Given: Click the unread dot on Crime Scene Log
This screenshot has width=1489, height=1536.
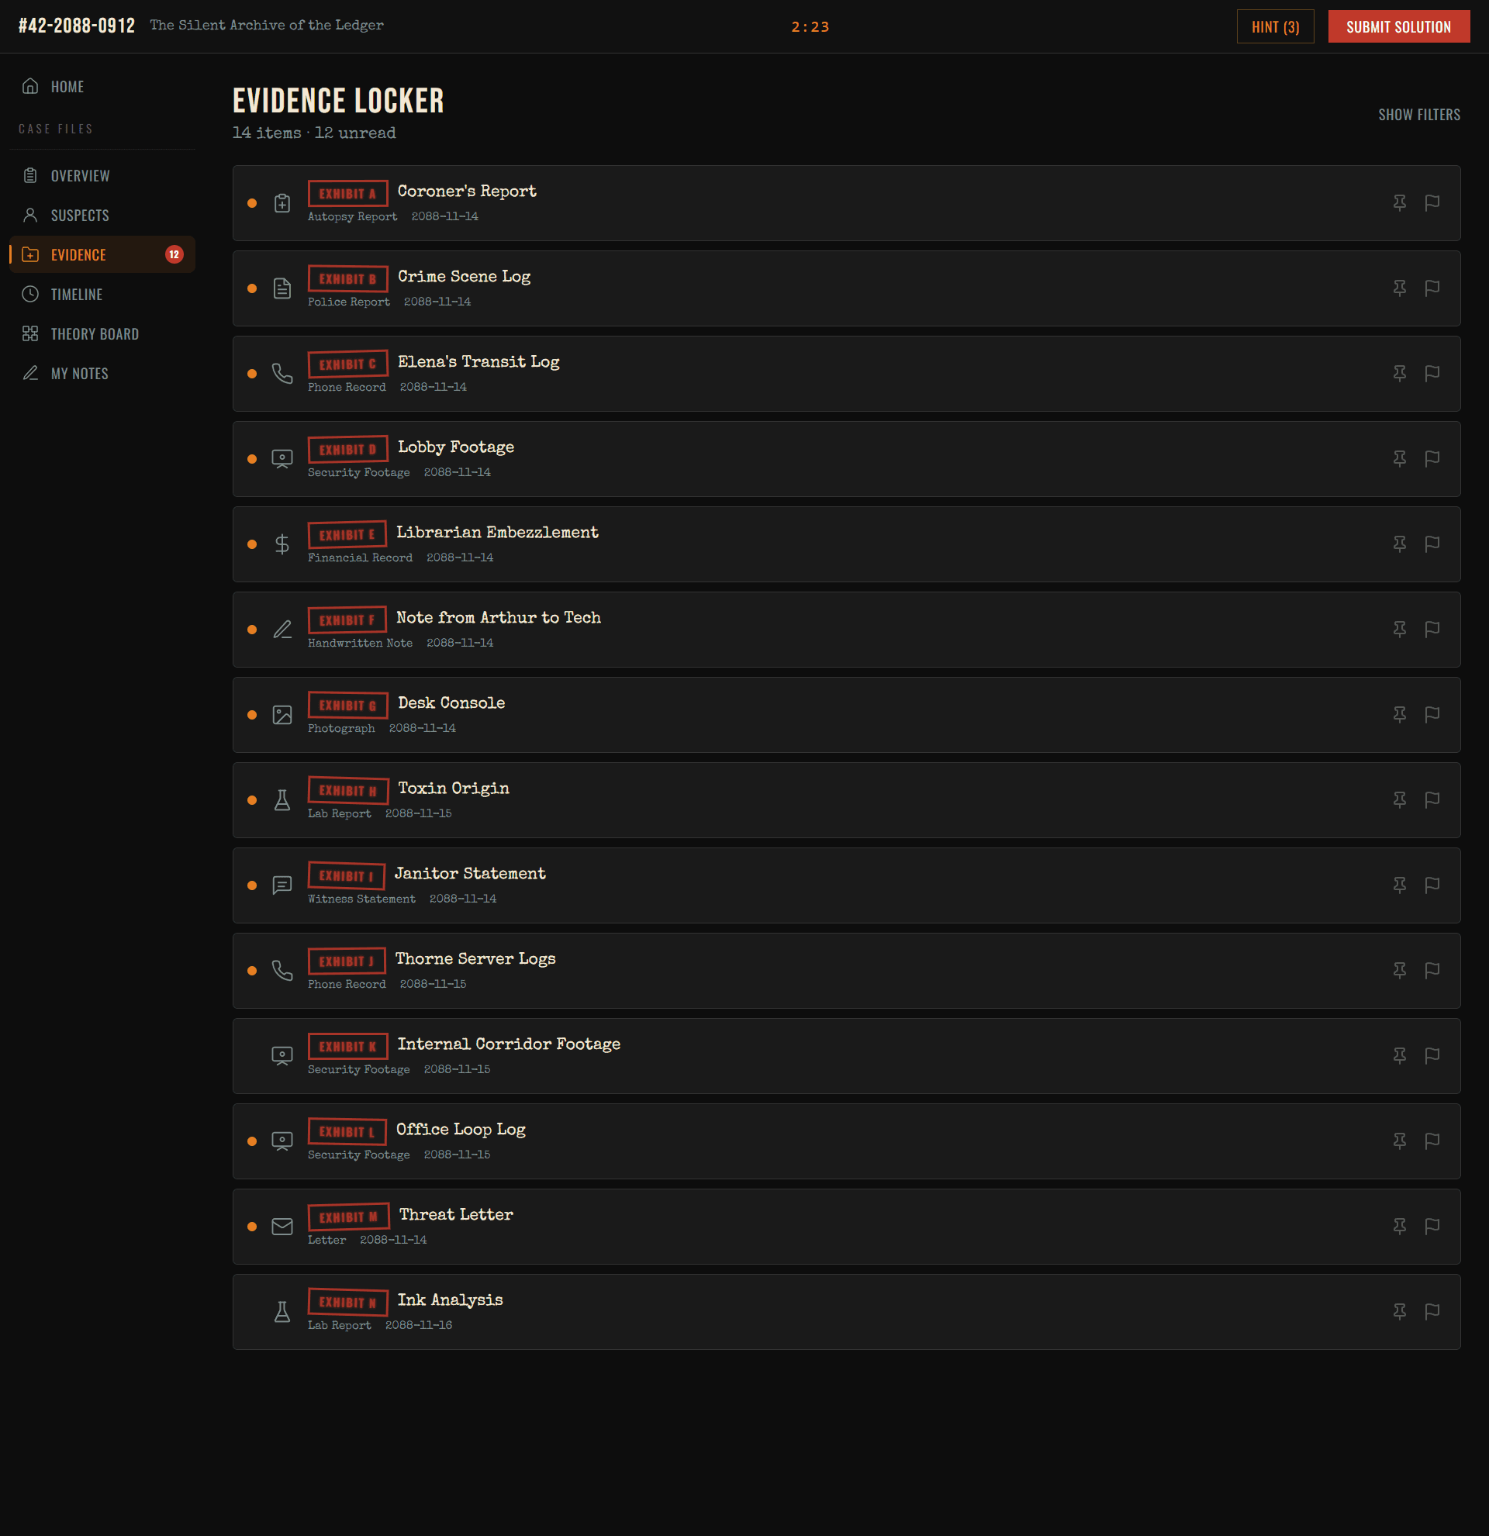Looking at the screenshot, I should [x=252, y=288].
